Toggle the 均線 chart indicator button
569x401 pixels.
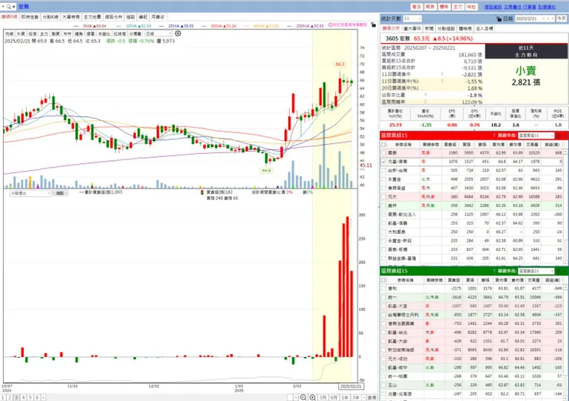coord(9,34)
